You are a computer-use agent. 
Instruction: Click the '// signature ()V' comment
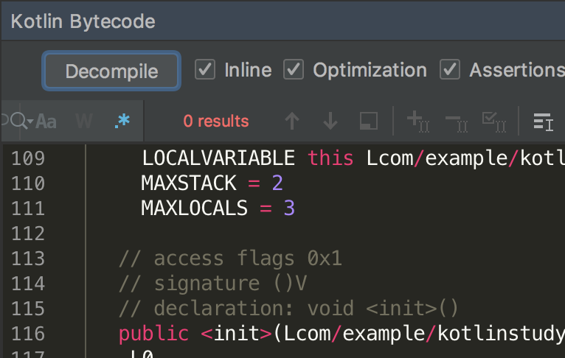click(x=212, y=284)
